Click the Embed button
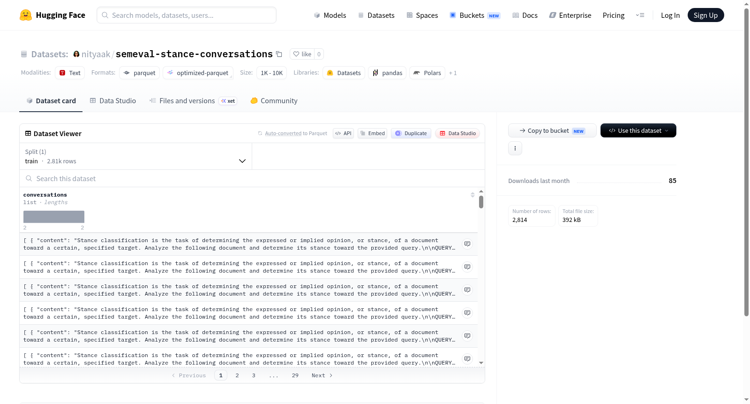This screenshot has height=404, width=750. [x=373, y=133]
